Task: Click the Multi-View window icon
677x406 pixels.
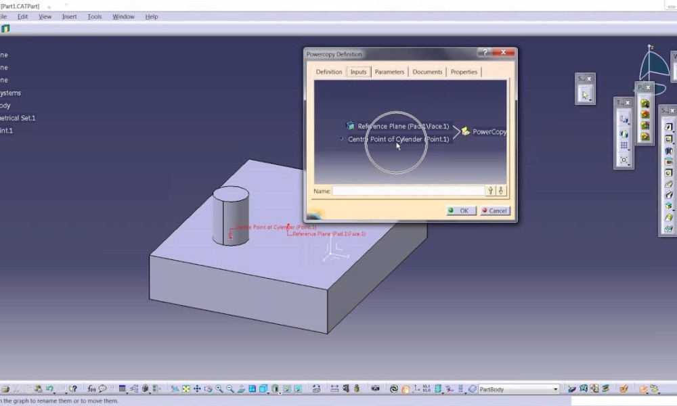Action: point(252,388)
